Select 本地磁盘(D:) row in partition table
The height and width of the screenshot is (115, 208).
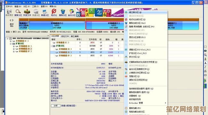[x=87, y=49]
